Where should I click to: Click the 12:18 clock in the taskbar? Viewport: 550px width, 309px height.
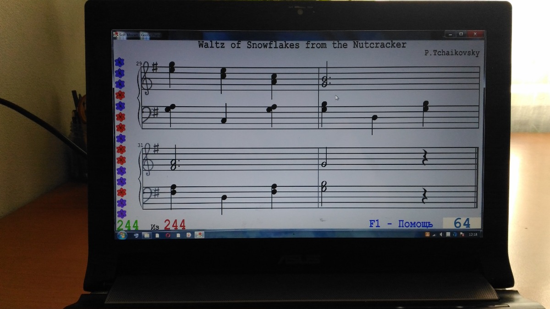click(473, 234)
